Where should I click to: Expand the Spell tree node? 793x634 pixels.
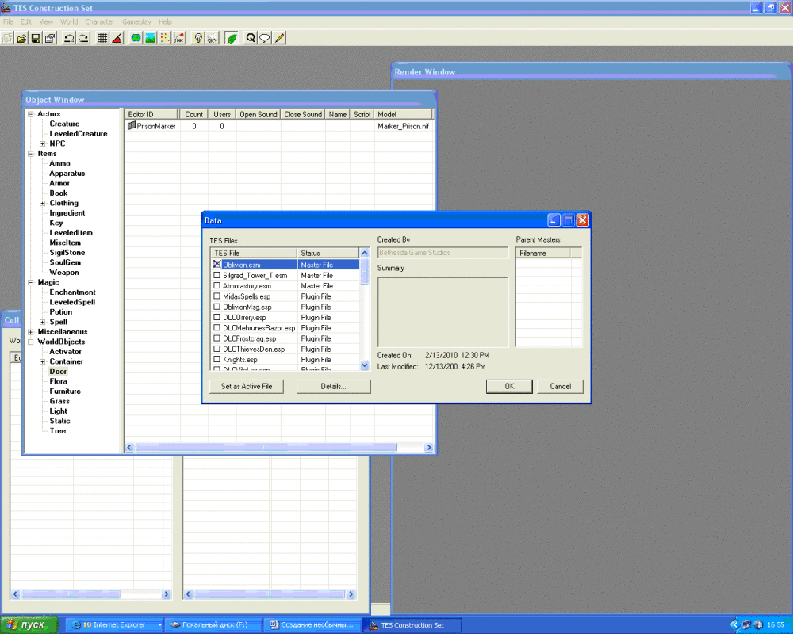tap(43, 322)
